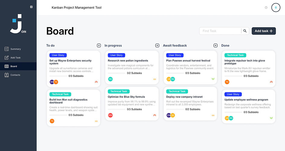Add a task to In progress column
Image resolution: width=285 pixels, height=151 pixels.
click(157, 45)
